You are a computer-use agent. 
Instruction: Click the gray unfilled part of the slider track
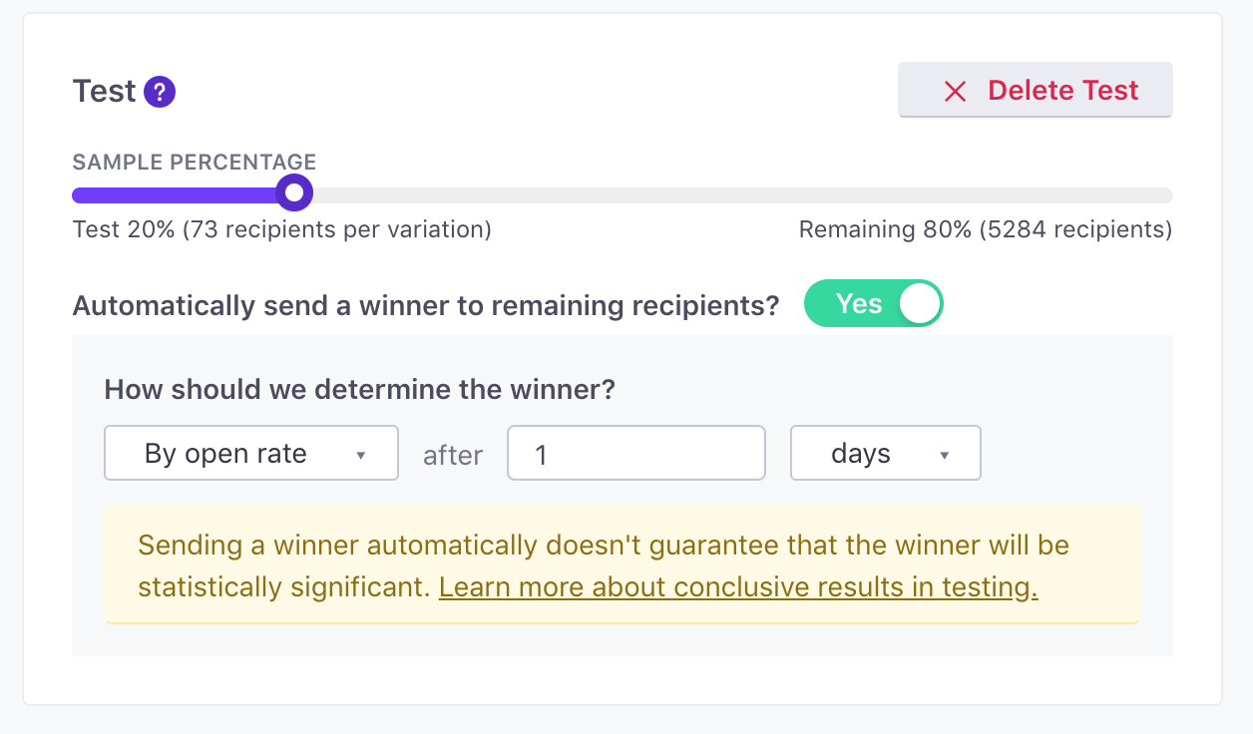pyautogui.click(x=742, y=194)
